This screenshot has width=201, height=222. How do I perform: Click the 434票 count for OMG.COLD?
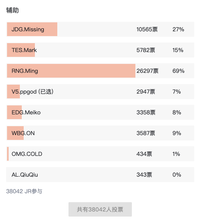tap(144, 154)
